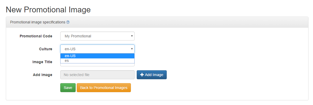Select the highlighted en-US option

click(97, 56)
